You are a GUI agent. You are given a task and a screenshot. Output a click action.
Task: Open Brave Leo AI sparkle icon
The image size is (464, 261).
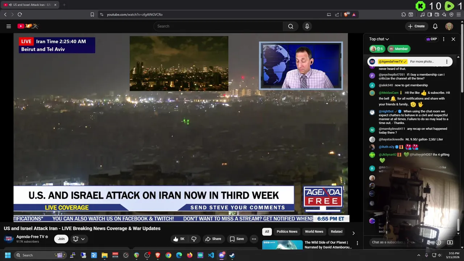click(444, 14)
